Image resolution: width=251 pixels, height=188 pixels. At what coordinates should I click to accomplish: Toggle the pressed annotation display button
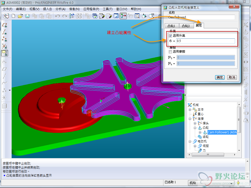(5, 53)
